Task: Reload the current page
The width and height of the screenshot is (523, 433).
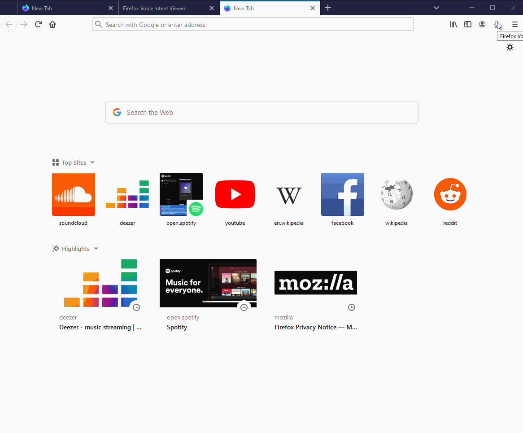Action: 39,24
